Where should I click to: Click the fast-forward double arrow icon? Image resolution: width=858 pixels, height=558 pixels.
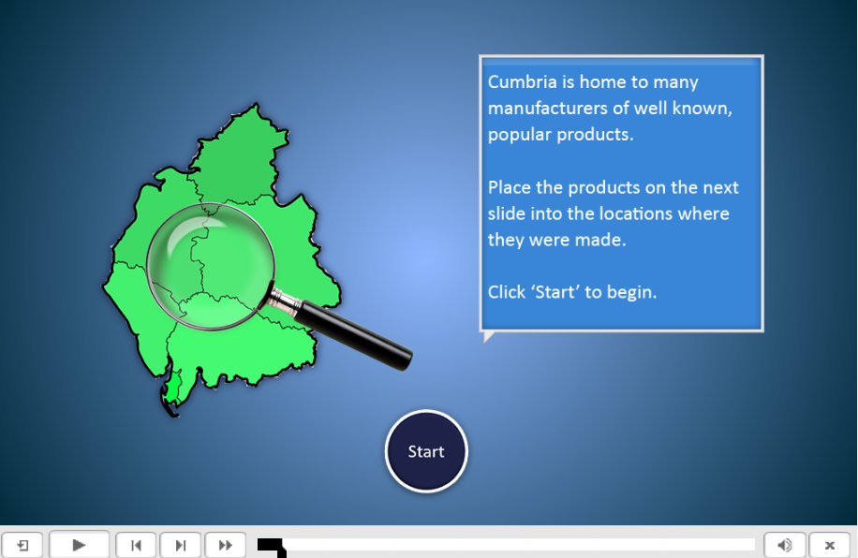pyautogui.click(x=225, y=545)
